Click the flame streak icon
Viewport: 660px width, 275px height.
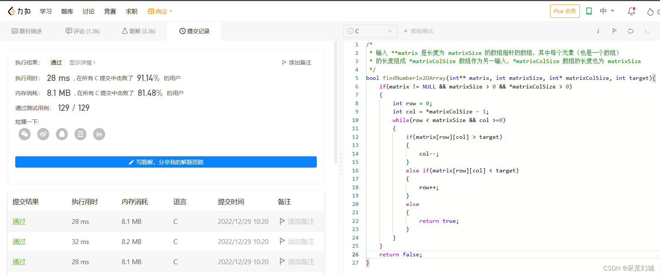tap(650, 12)
